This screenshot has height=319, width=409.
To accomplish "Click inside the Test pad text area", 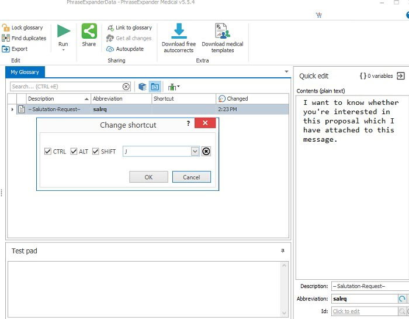I will [x=144, y=289].
